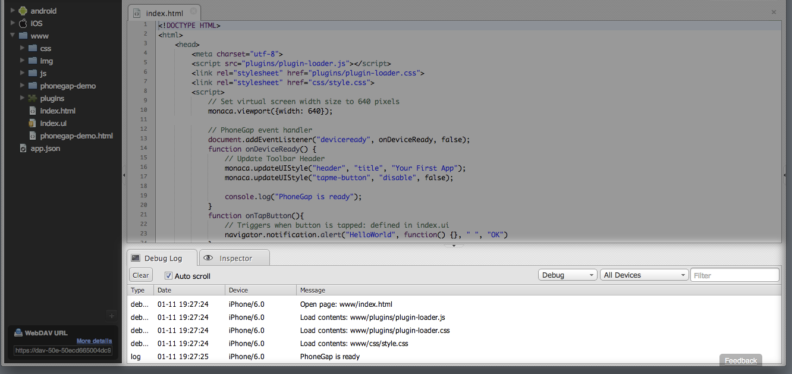Open phonegap-demo.html in file tree
Viewport: 792px width, 374px height.
pyautogui.click(x=76, y=136)
